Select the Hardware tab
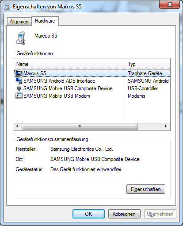The image size is (183, 226). (x=45, y=21)
